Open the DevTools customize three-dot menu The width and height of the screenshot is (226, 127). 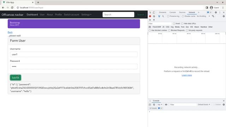[x=220, y=12]
